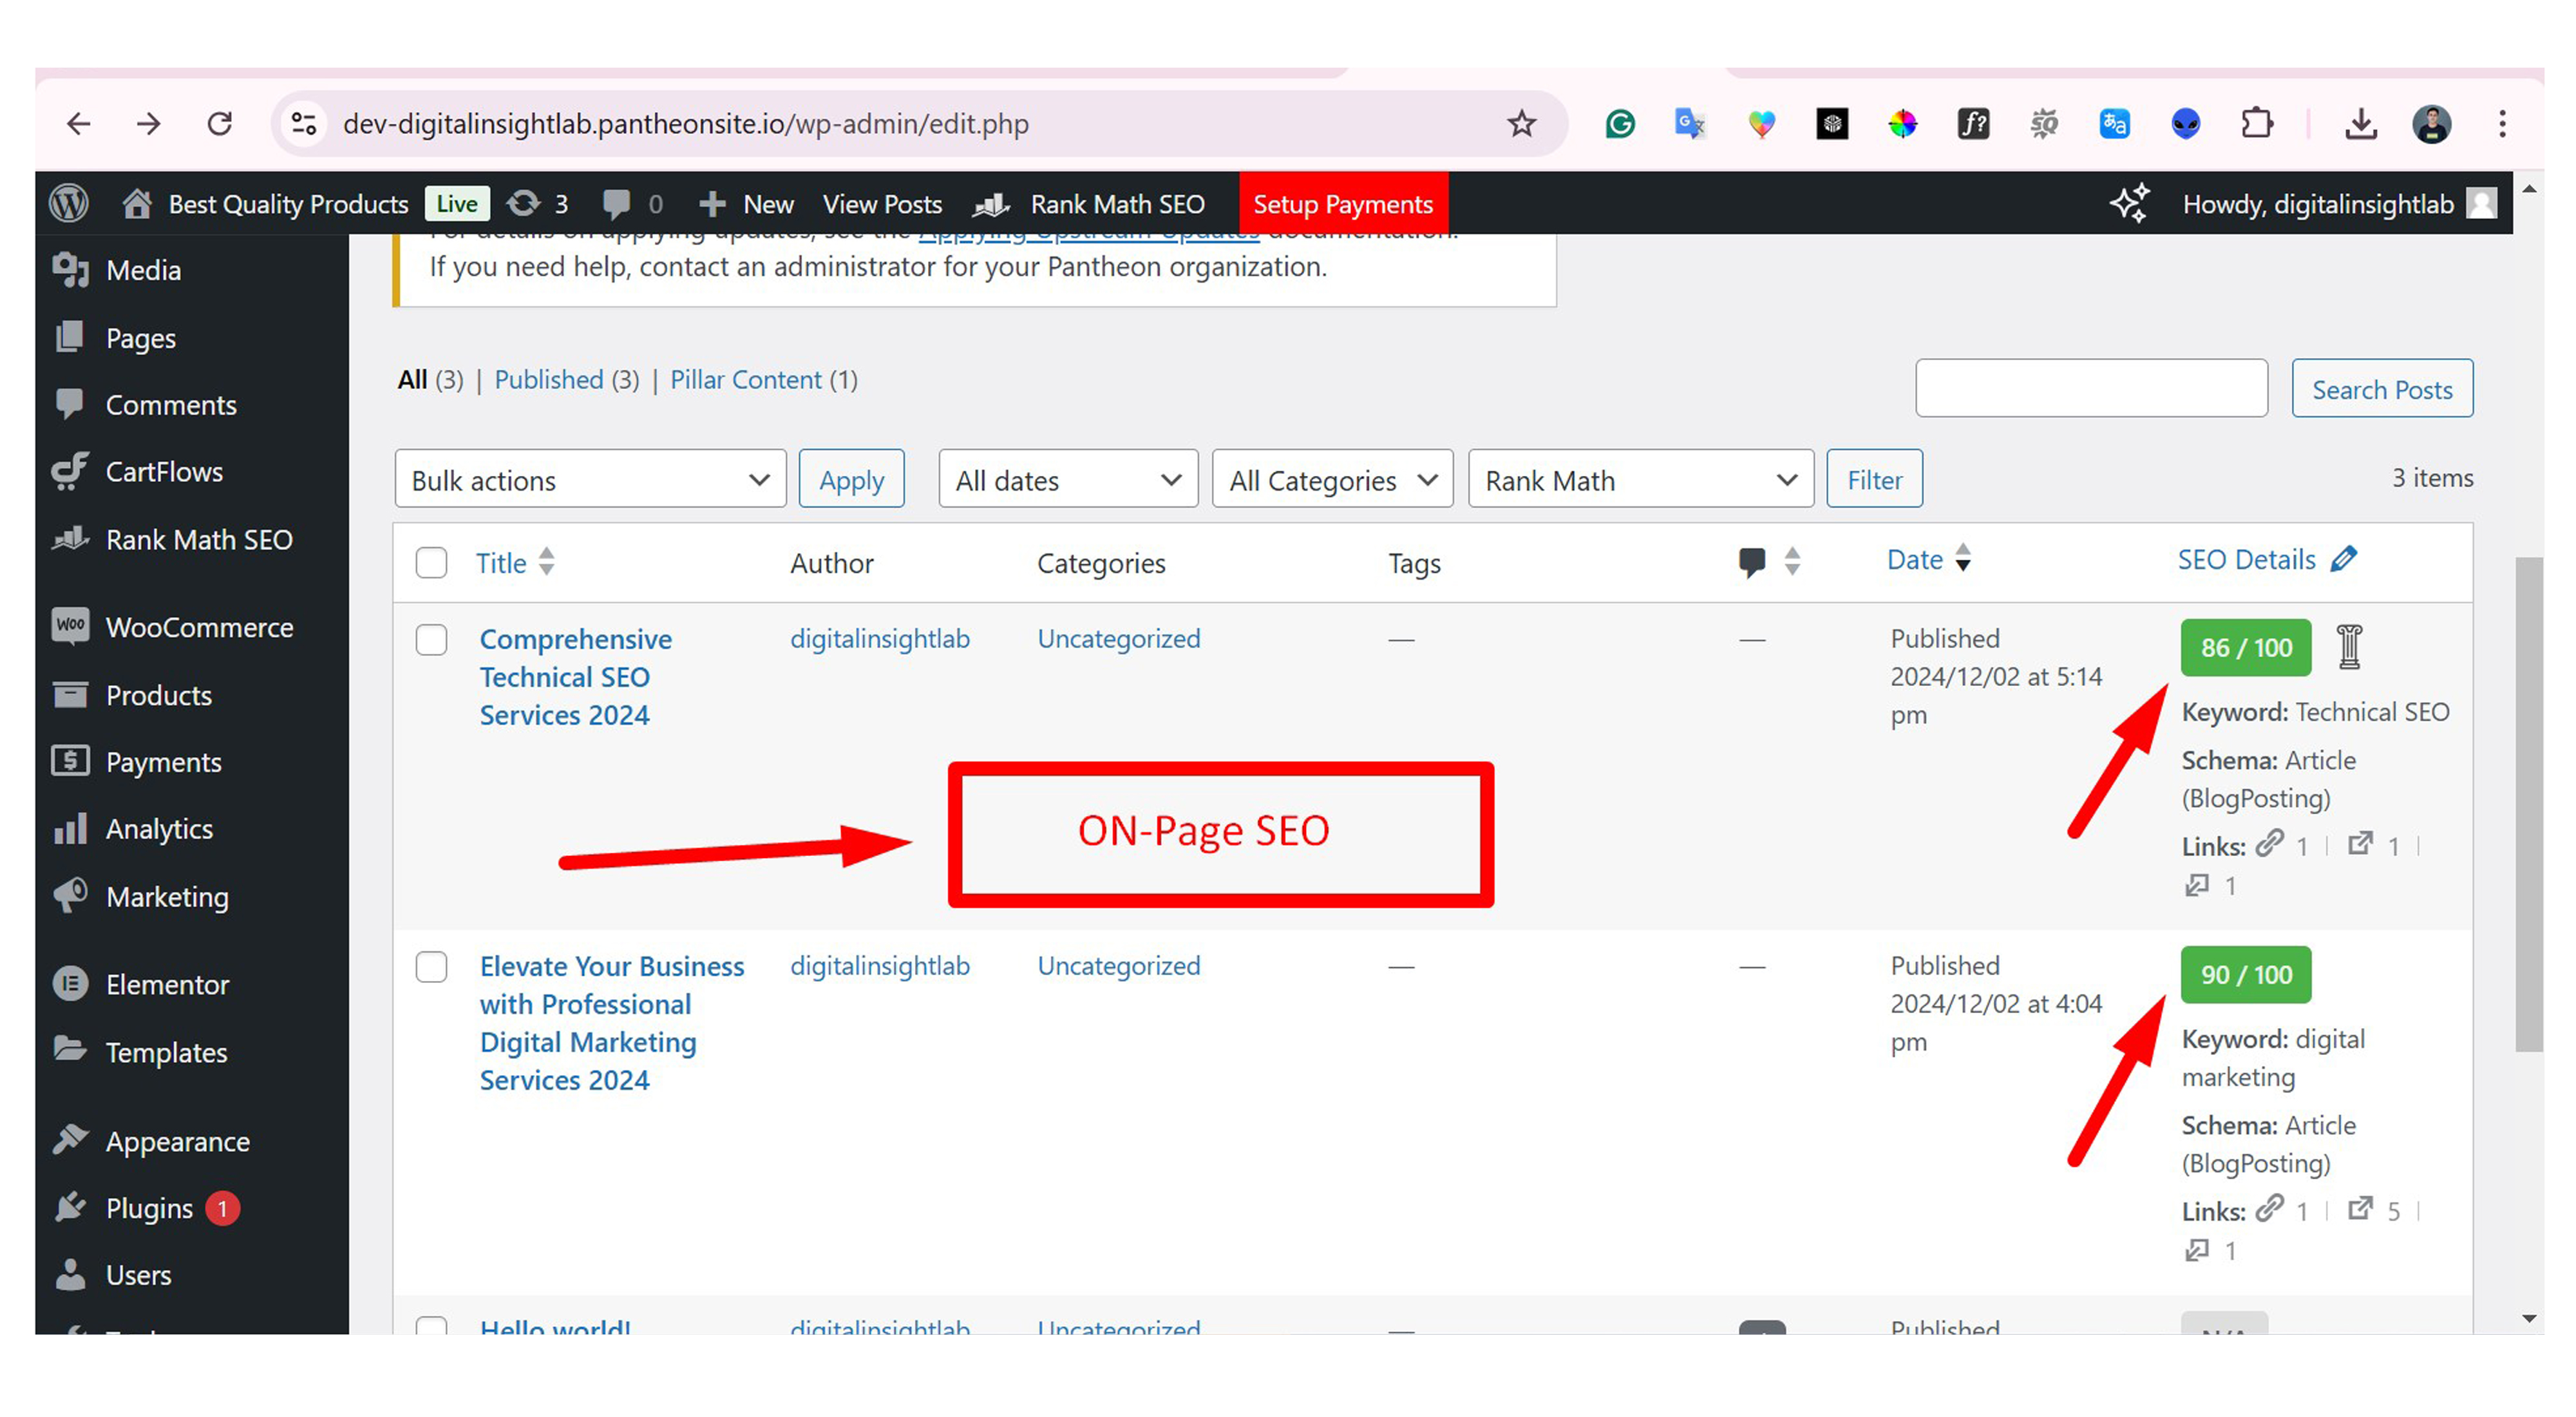Check the Elevate Your Business post checkbox
The height and width of the screenshot is (1417, 2576).
pyautogui.click(x=431, y=967)
